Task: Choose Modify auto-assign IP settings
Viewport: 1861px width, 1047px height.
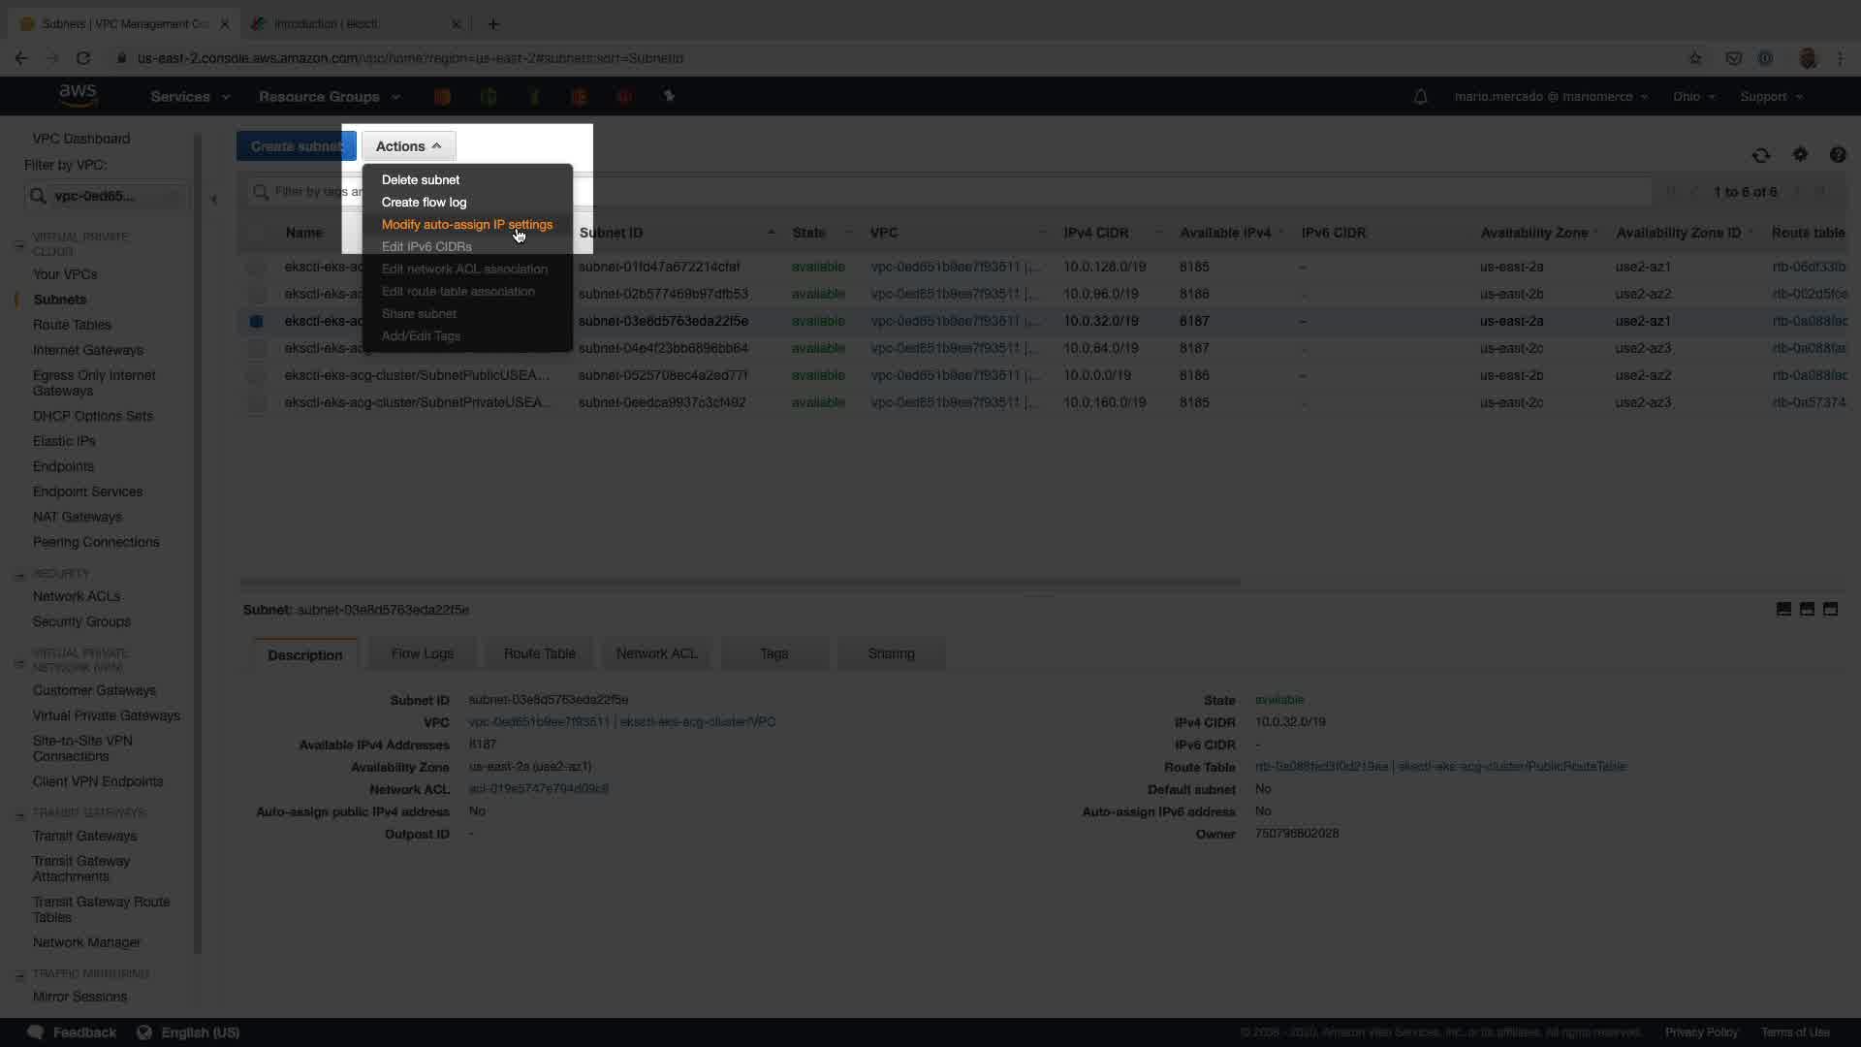Action: [x=466, y=224]
